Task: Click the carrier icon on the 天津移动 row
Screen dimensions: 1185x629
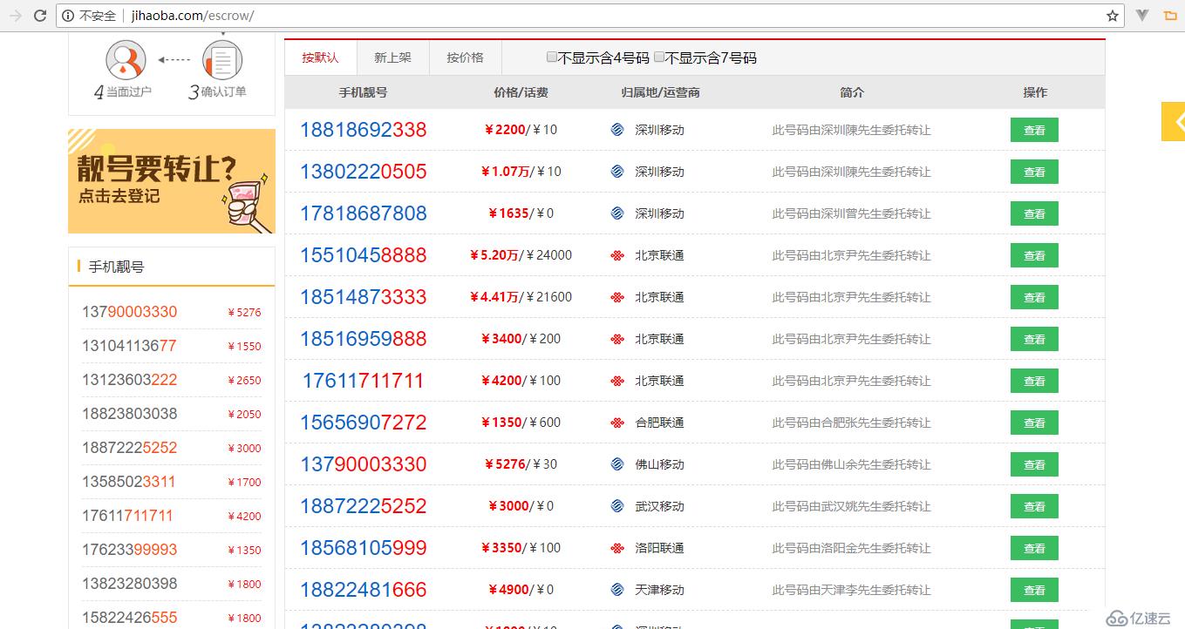Action: pos(617,590)
